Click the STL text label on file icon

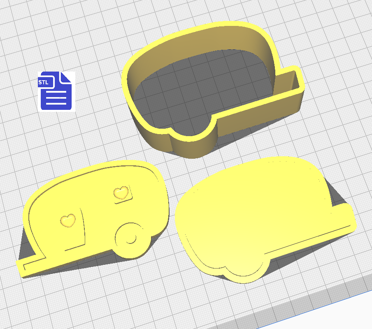pyautogui.click(x=44, y=82)
